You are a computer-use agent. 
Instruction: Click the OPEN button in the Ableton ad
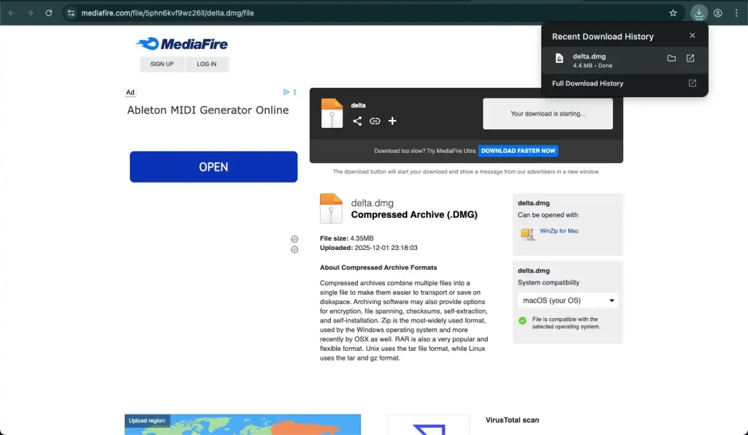pyautogui.click(x=213, y=167)
